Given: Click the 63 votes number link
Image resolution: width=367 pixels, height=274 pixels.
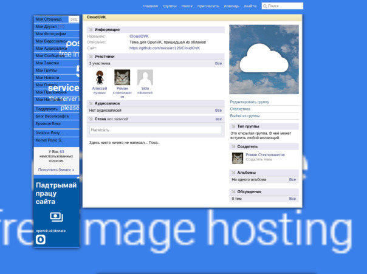Looking at the screenshot, I should [x=62, y=152].
